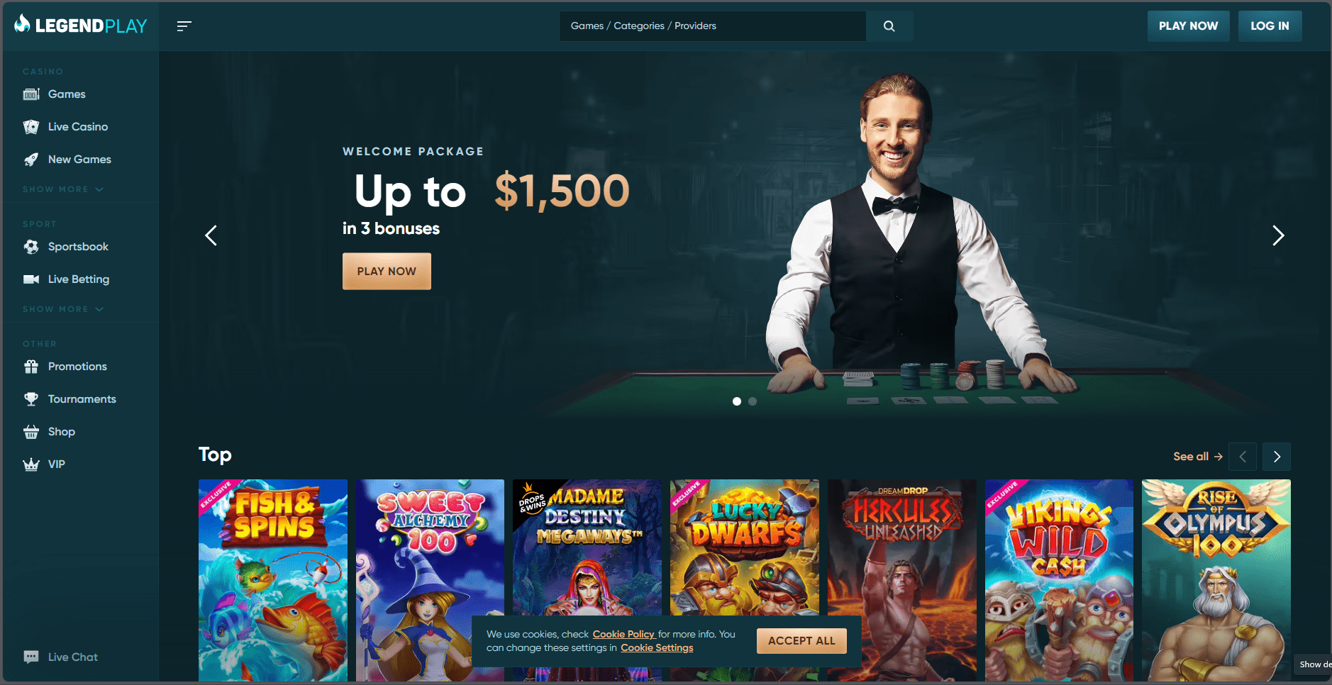Open Live Chat speech bubble icon
This screenshot has height=685, width=1332.
tap(31, 657)
